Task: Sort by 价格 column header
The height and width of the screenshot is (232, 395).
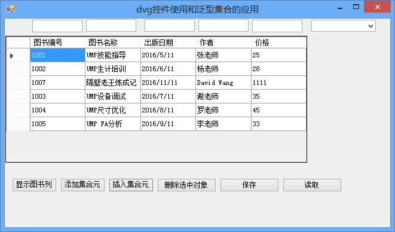Action: (279, 42)
